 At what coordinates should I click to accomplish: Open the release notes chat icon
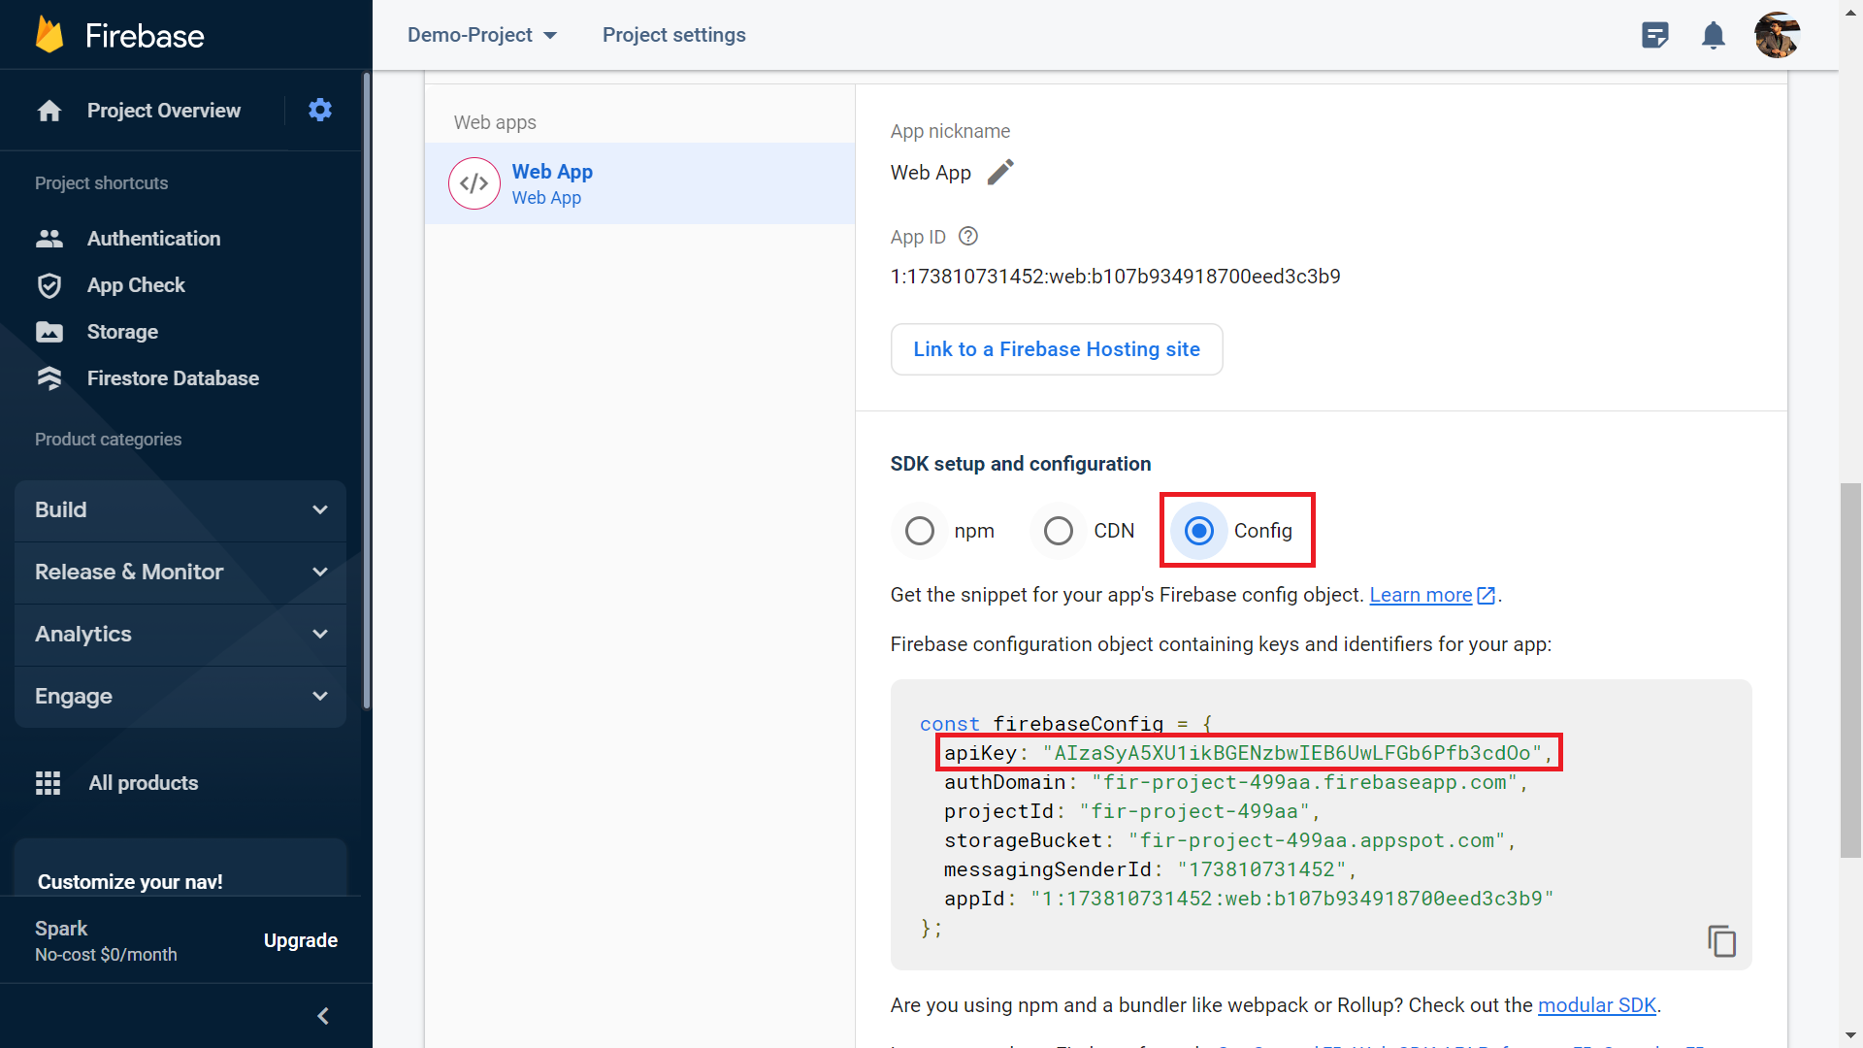click(1655, 36)
